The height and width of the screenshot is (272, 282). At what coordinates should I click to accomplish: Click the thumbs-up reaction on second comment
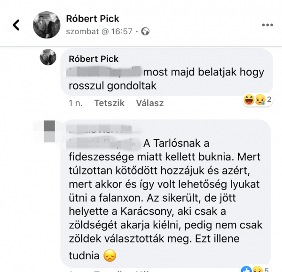pyautogui.click(x=246, y=269)
